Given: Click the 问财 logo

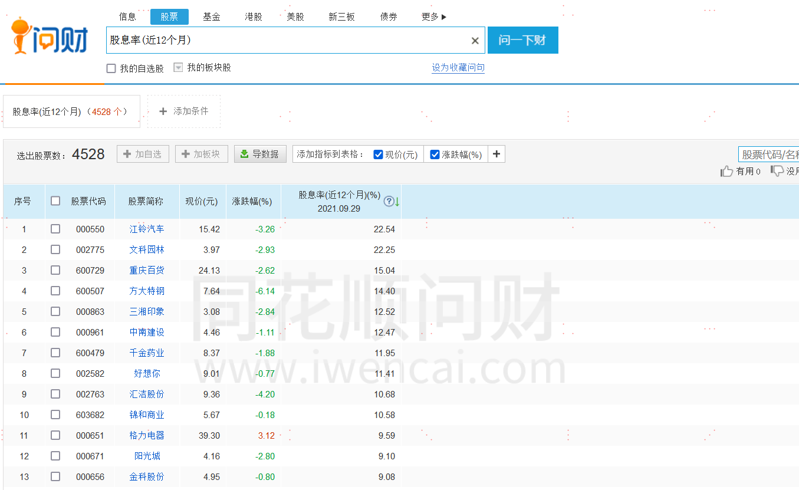Looking at the screenshot, I should tap(50, 36).
